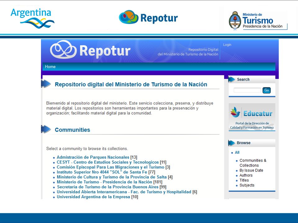Image resolution: width=298 pixels, height=223 pixels.
Task: Click the colorful Repotur logo in the top banner
Action: [148, 17]
